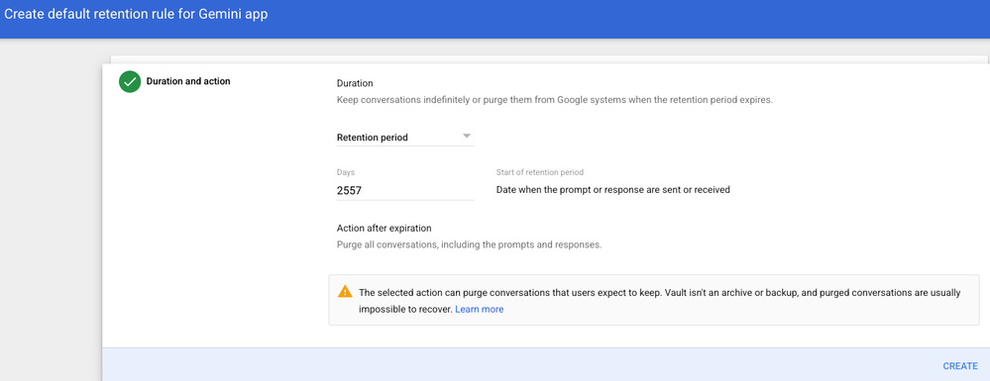Click the page title about Gemini app retention rule
This screenshot has height=381, width=990.
pos(136,15)
